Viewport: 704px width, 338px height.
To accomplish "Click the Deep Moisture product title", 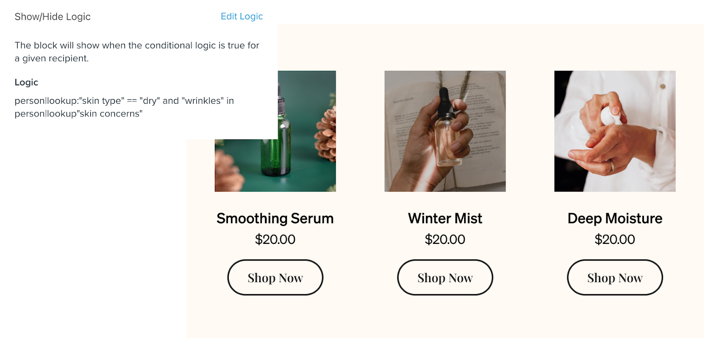I will click(615, 218).
